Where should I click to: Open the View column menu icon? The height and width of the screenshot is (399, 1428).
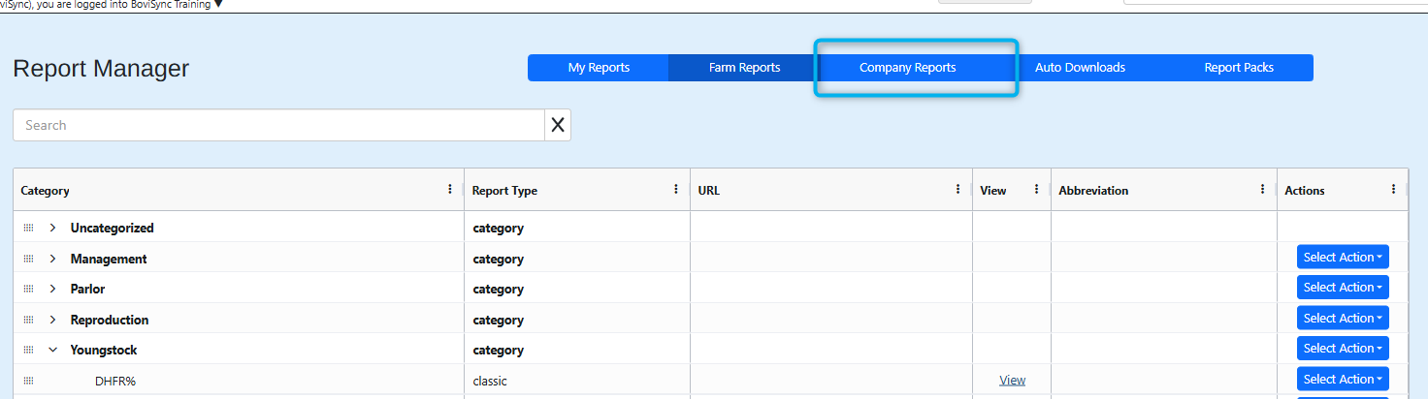tap(1036, 190)
